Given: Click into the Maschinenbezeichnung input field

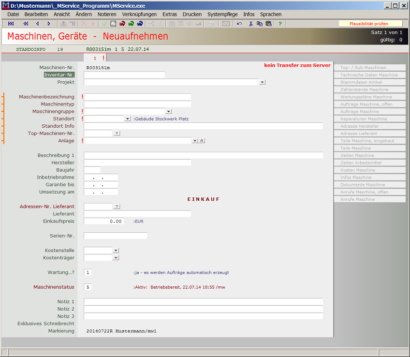Looking at the screenshot, I should point(137,97).
